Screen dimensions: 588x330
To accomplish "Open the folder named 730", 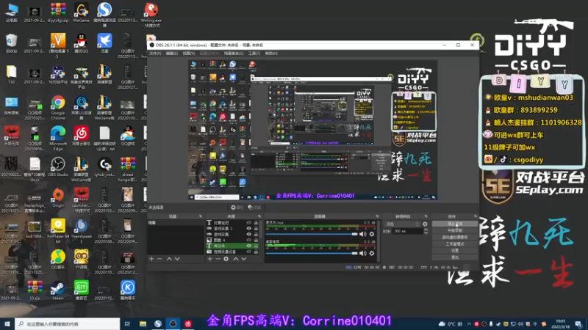I will click(11, 74).
